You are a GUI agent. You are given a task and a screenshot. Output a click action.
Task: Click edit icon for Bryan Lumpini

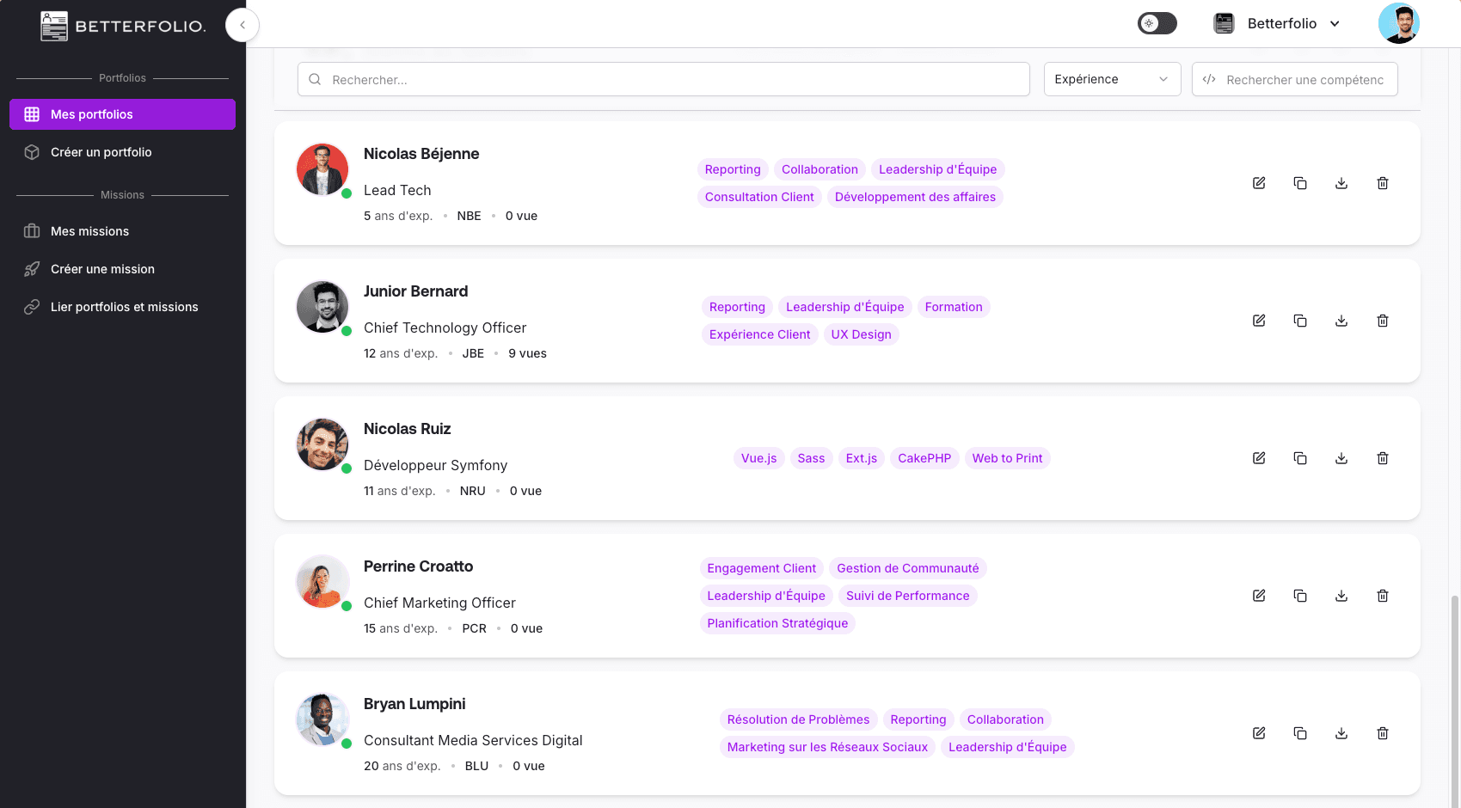(1259, 733)
